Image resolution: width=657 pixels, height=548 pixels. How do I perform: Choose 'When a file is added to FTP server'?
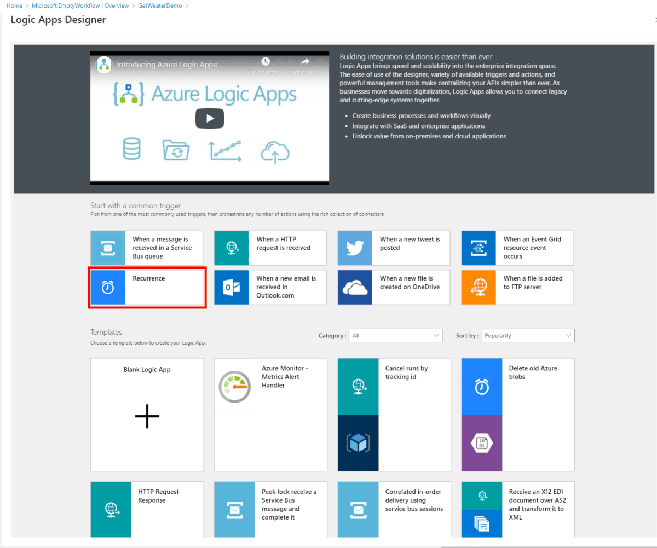click(x=518, y=288)
